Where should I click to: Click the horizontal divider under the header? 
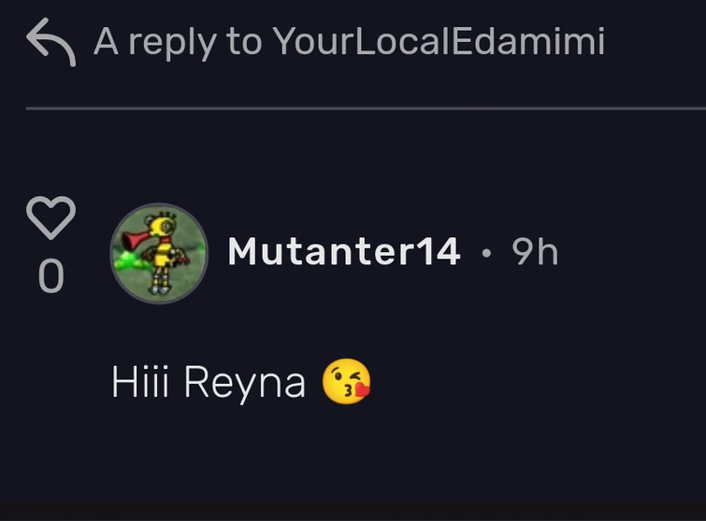[365, 109]
